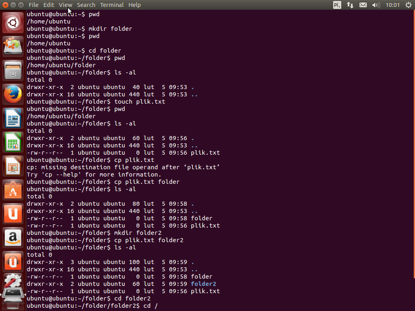Open the 10:01 clock menu

393,5
